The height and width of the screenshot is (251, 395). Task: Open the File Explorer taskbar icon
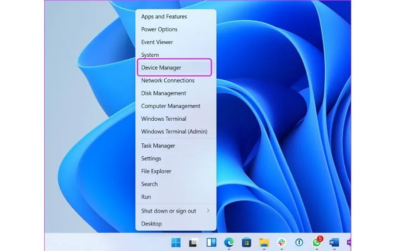click(x=264, y=242)
